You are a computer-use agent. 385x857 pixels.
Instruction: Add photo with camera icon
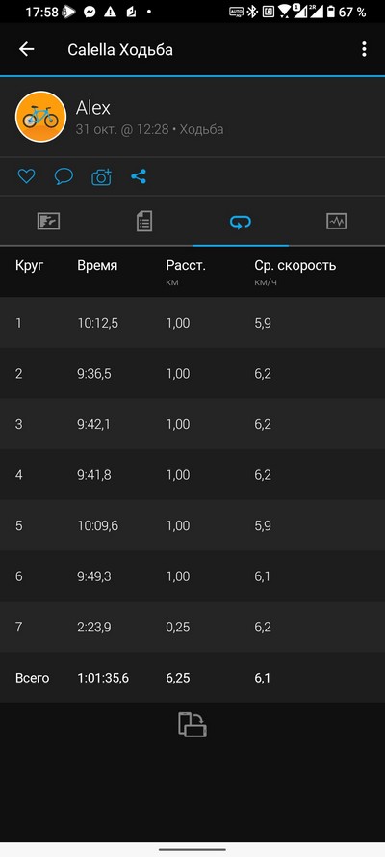tap(101, 176)
